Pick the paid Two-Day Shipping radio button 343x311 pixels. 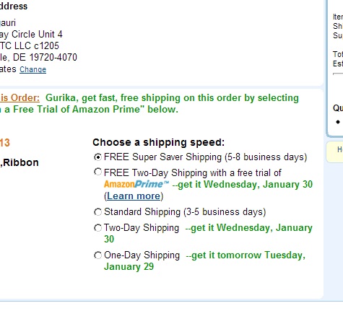click(x=97, y=228)
